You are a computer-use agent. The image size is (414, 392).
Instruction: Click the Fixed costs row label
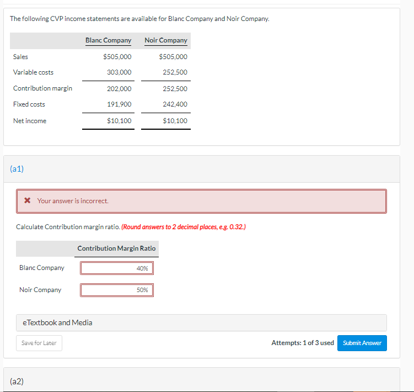(29, 104)
